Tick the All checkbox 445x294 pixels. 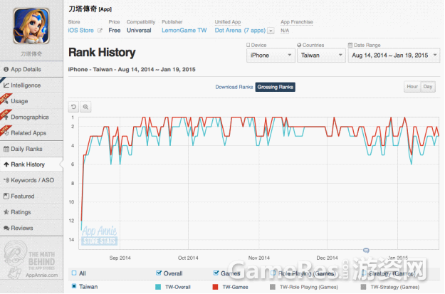(74, 273)
